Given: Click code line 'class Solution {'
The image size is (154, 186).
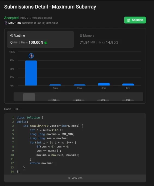Looking at the screenshot, I should [x=30, y=118].
